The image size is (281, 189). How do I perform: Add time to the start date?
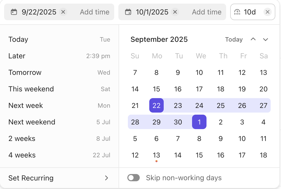coord(95,12)
